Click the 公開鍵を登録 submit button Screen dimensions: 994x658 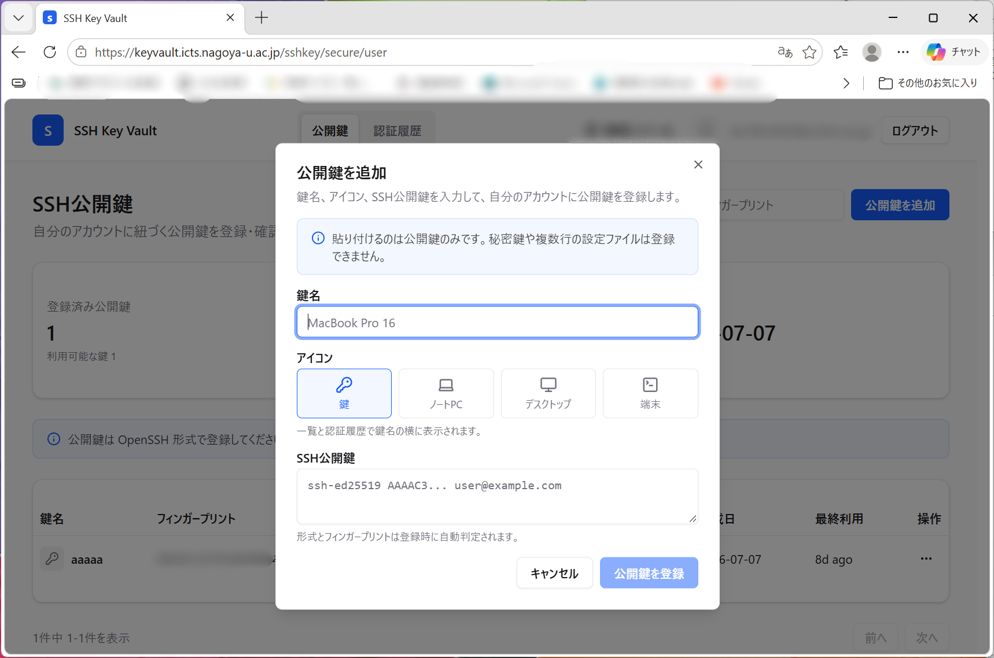pos(649,573)
